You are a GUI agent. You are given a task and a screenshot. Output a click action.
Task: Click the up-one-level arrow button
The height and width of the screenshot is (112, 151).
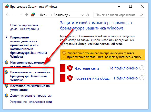27,15
